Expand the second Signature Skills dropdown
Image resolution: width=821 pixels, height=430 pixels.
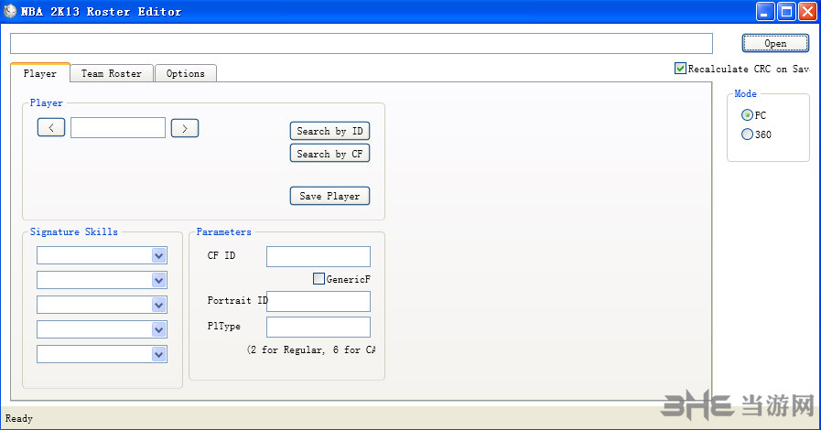point(159,280)
